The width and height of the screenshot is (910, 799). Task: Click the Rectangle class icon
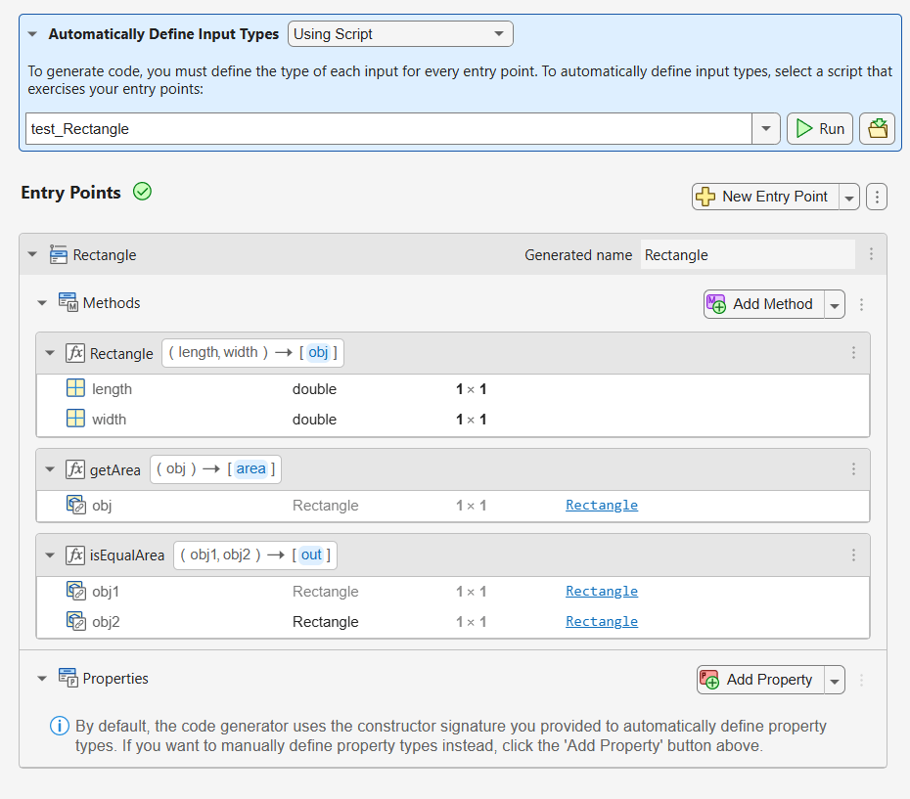pos(58,254)
